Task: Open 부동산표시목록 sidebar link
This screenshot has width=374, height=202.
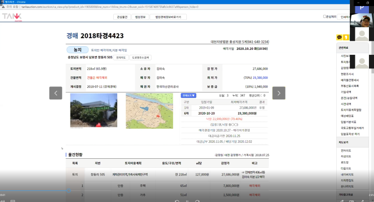Action: coord(350,86)
